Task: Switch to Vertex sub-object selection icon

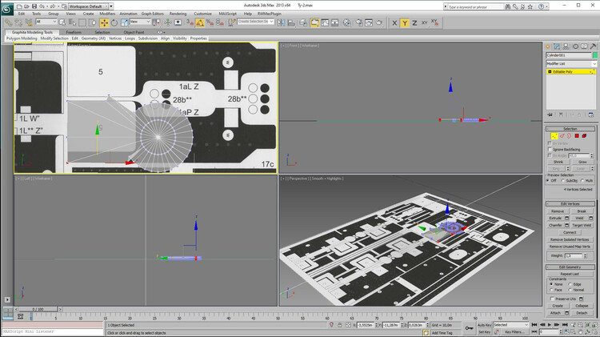Action: (554, 135)
